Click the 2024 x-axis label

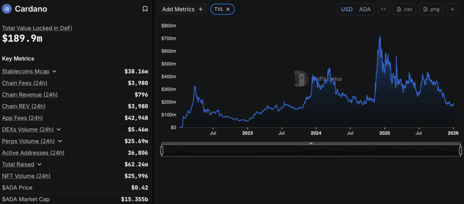pyautogui.click(x=316, y=133)
